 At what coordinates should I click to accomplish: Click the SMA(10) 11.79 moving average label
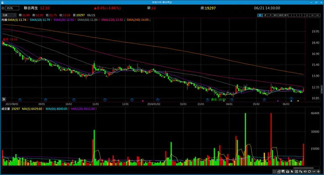(x=40, y=20)
